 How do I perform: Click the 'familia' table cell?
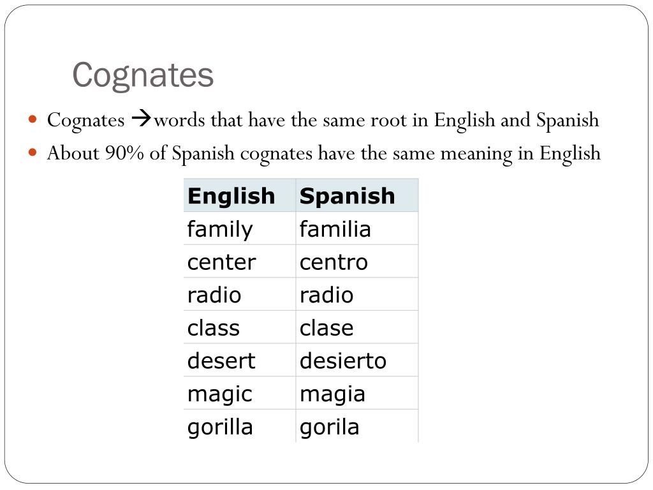357,228
